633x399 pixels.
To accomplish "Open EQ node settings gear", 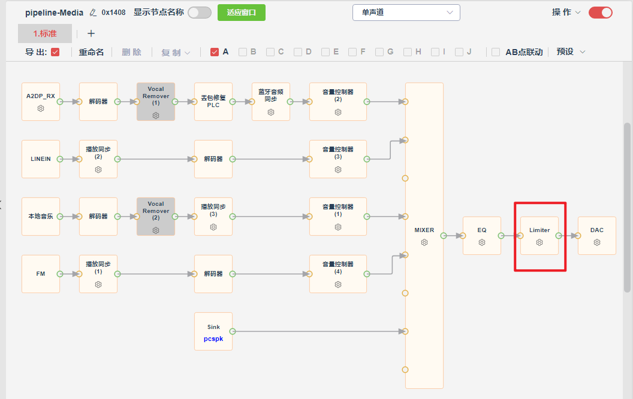I will 481,242.
